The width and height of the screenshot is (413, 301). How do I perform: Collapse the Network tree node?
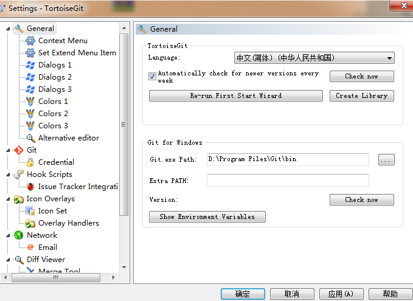(x=8, y=235)
